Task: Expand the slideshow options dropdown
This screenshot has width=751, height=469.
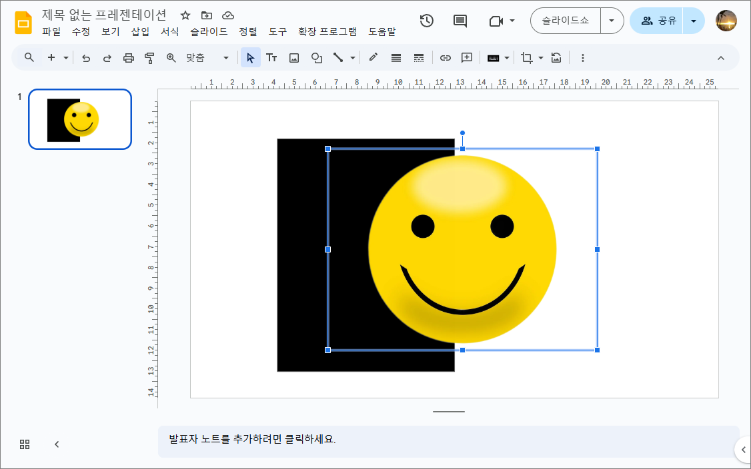Action: coord(612,21)
